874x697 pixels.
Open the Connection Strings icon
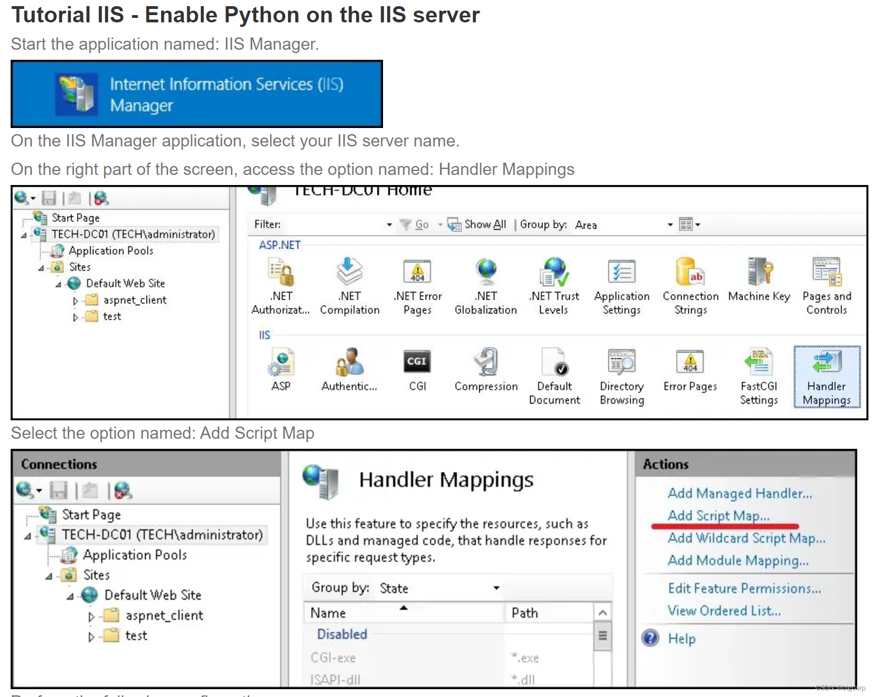click(x=691, y=287)
